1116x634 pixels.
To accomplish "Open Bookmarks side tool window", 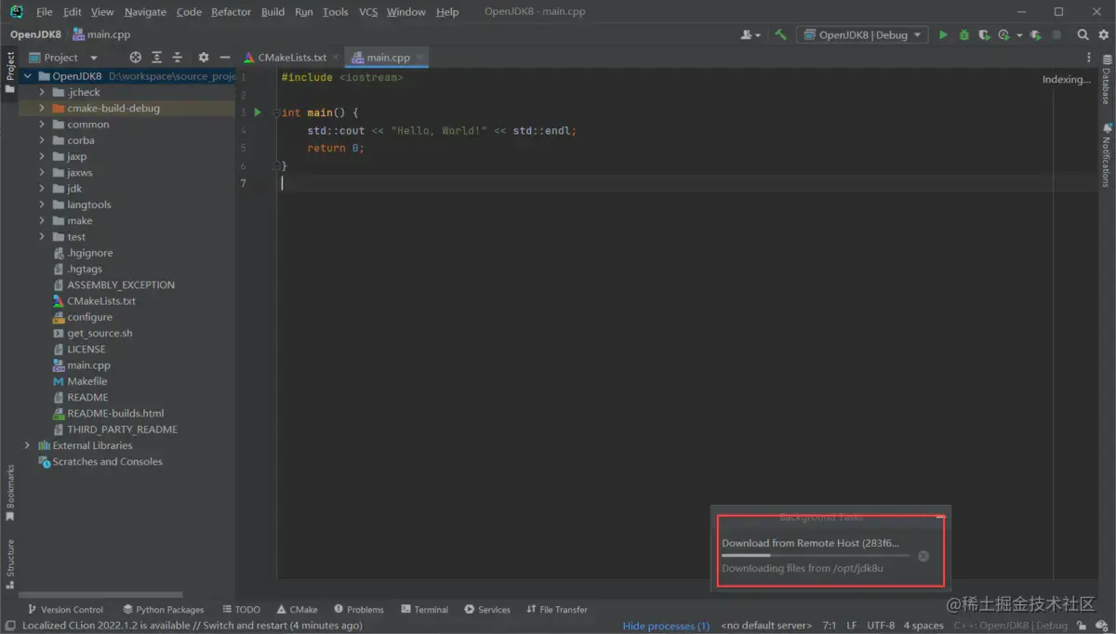I will (10, 493).
